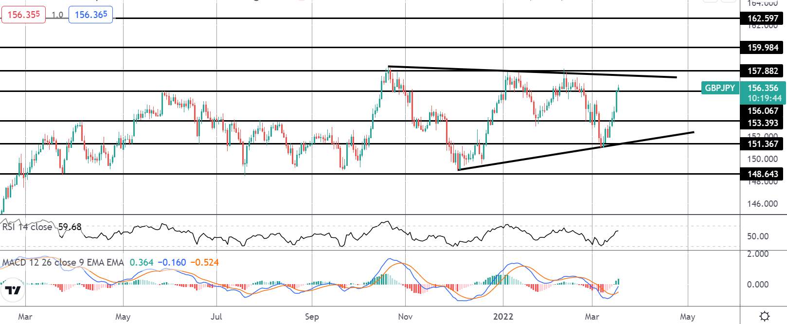Click the 2022 label on time axis
Image resolution: width=787 pixels, height=324 pixels.
503,317
